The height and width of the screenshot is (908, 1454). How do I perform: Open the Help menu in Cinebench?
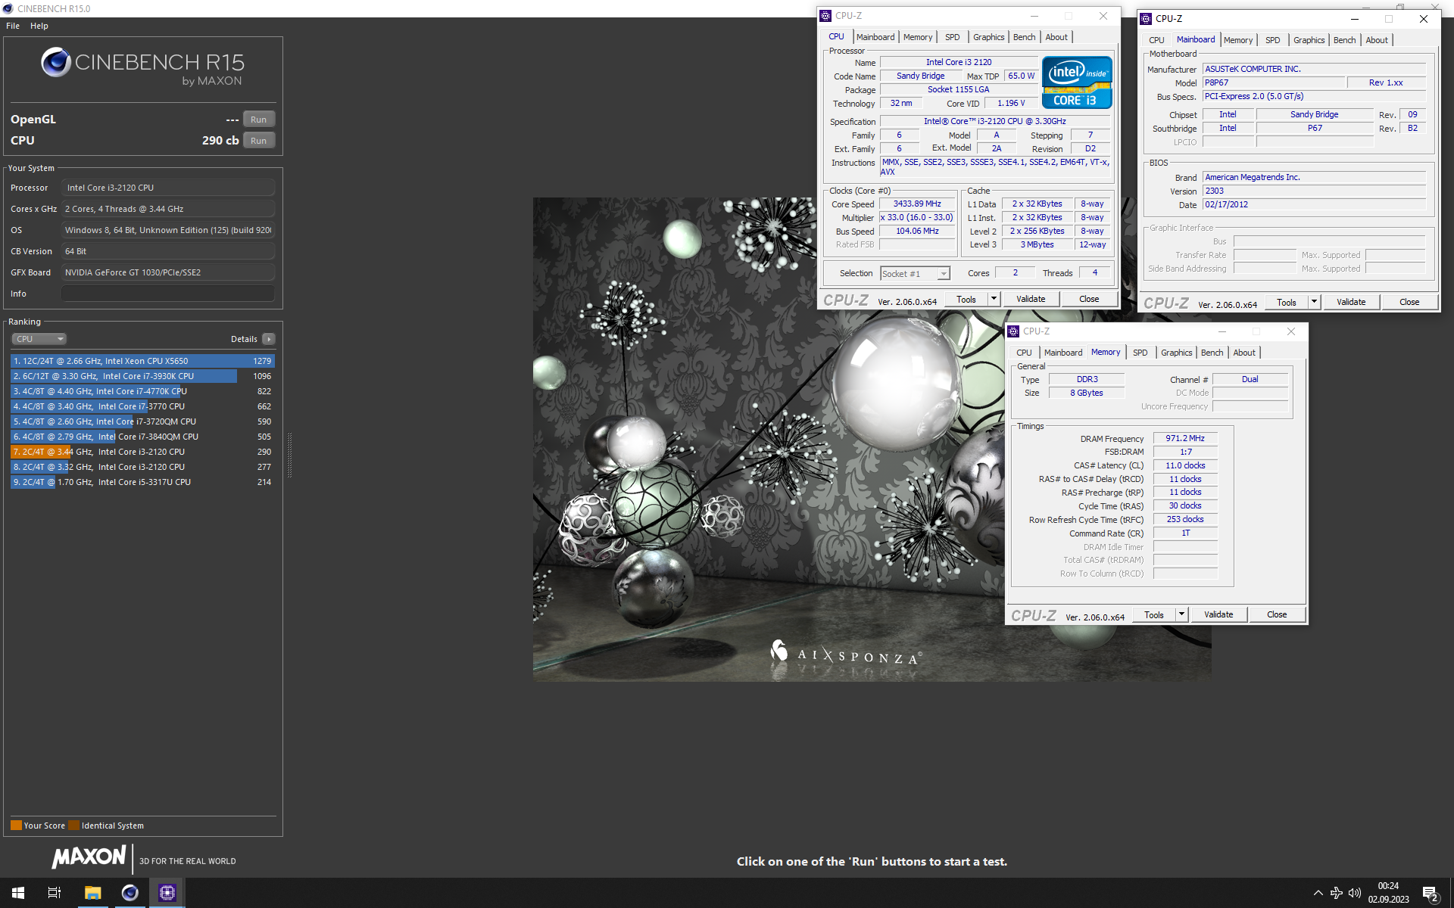[39, 26]
